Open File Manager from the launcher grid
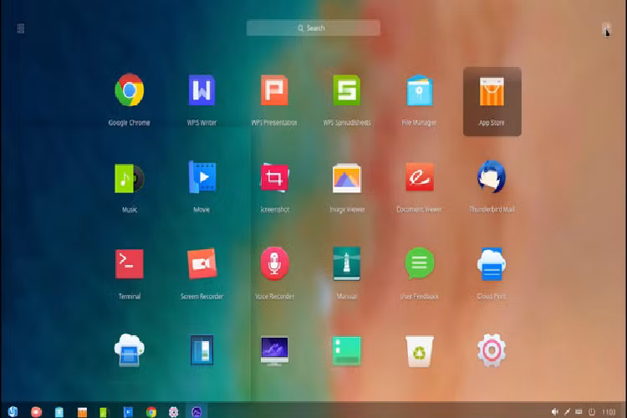Viewport: 627px width, 418px height. click(419, 90)
